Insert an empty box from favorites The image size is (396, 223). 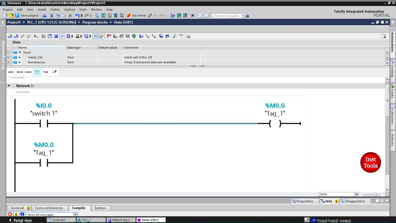[x=37, y=72]
